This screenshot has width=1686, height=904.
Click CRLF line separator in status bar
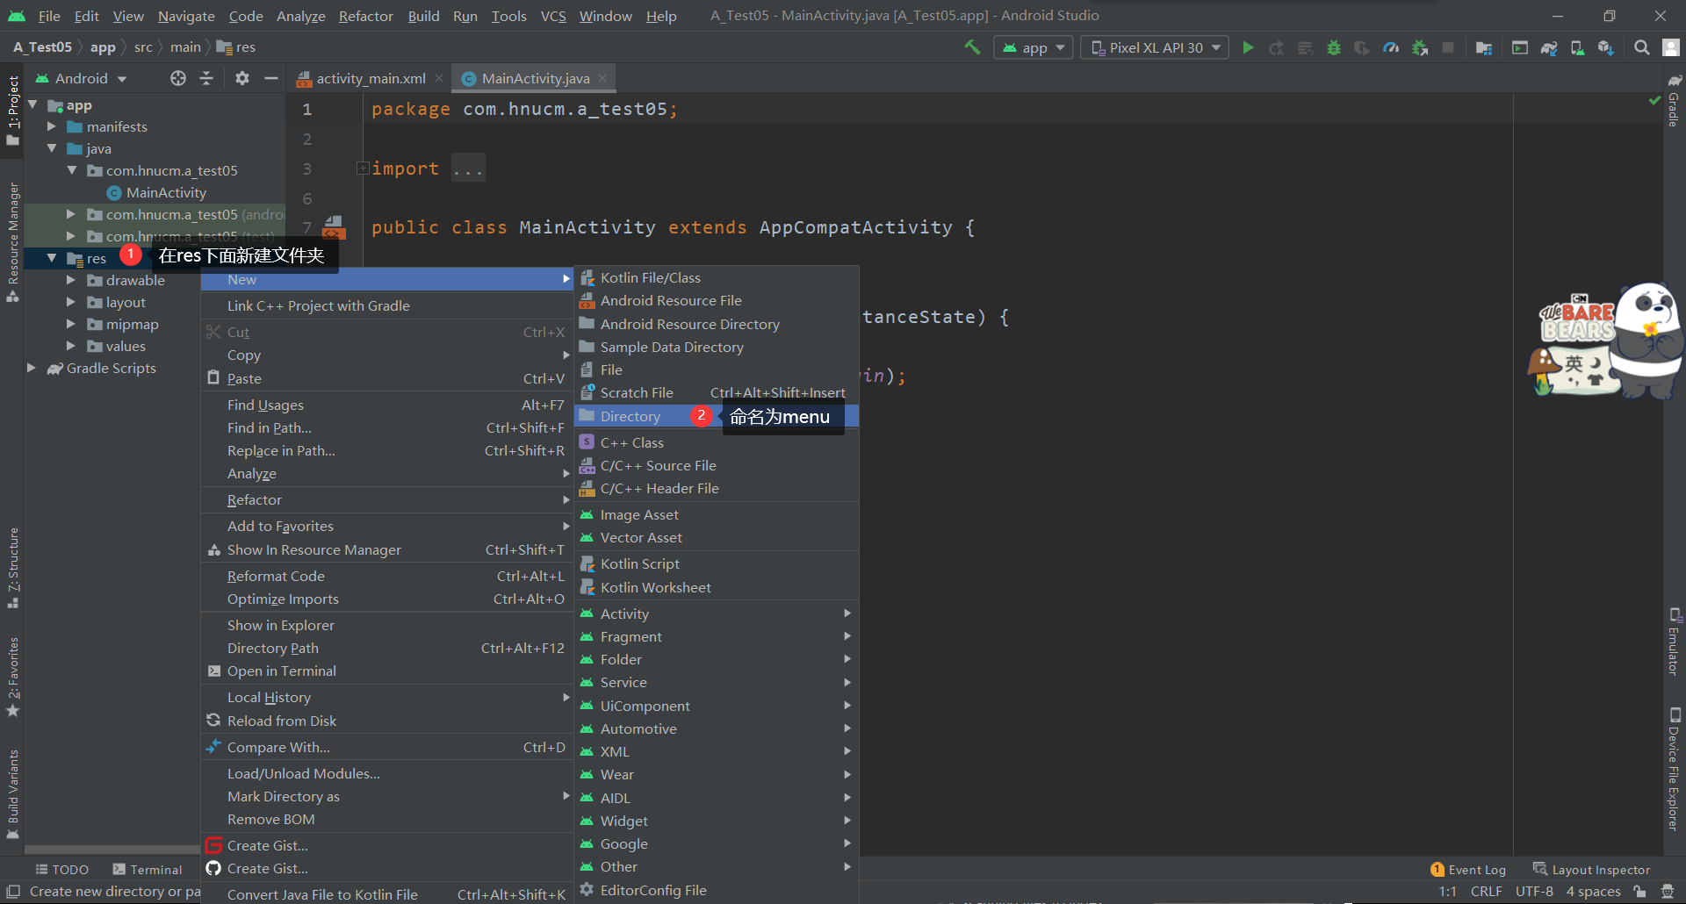point(1486,892)
